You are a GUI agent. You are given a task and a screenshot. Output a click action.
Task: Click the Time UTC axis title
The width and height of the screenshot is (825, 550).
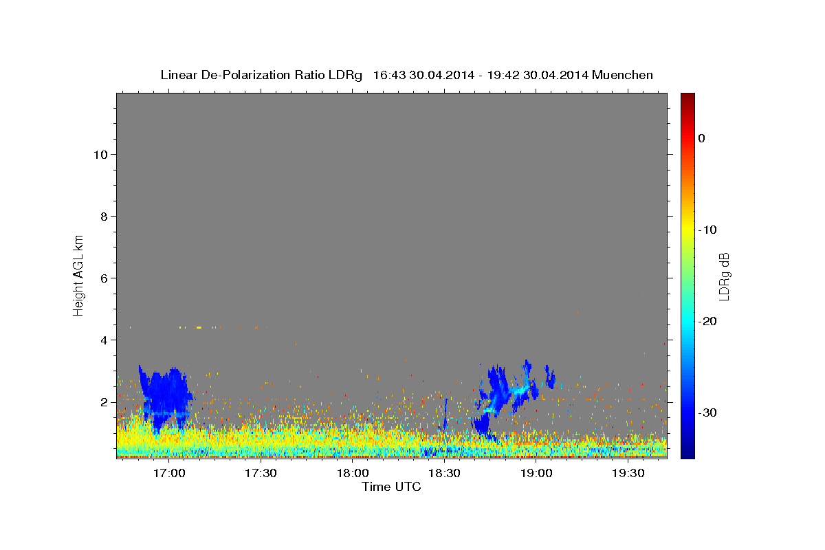[x=391, y=487]
